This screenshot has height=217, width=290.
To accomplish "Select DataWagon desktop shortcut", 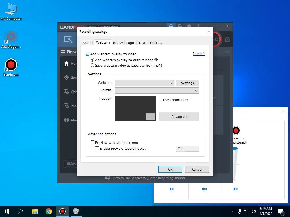I will (11, 39).
